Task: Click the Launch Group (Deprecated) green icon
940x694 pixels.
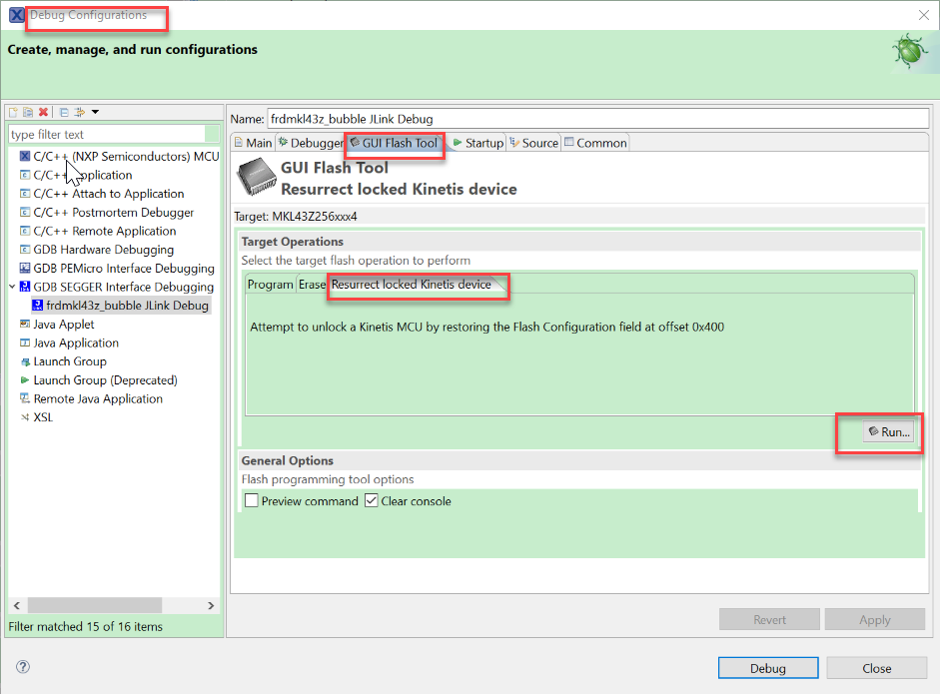Action: point(25,380)
